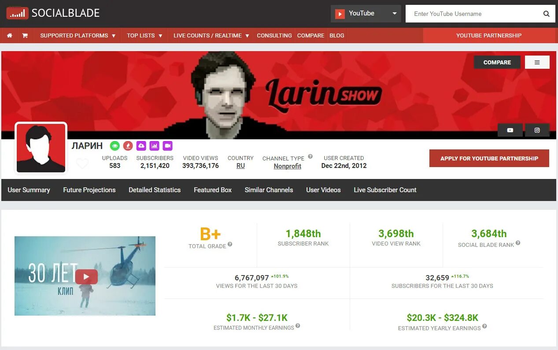Click the Estimated Yearly Earnings help icon
Image resolution: width=558 pixels, height=350 pixels.
coord(484,326)
